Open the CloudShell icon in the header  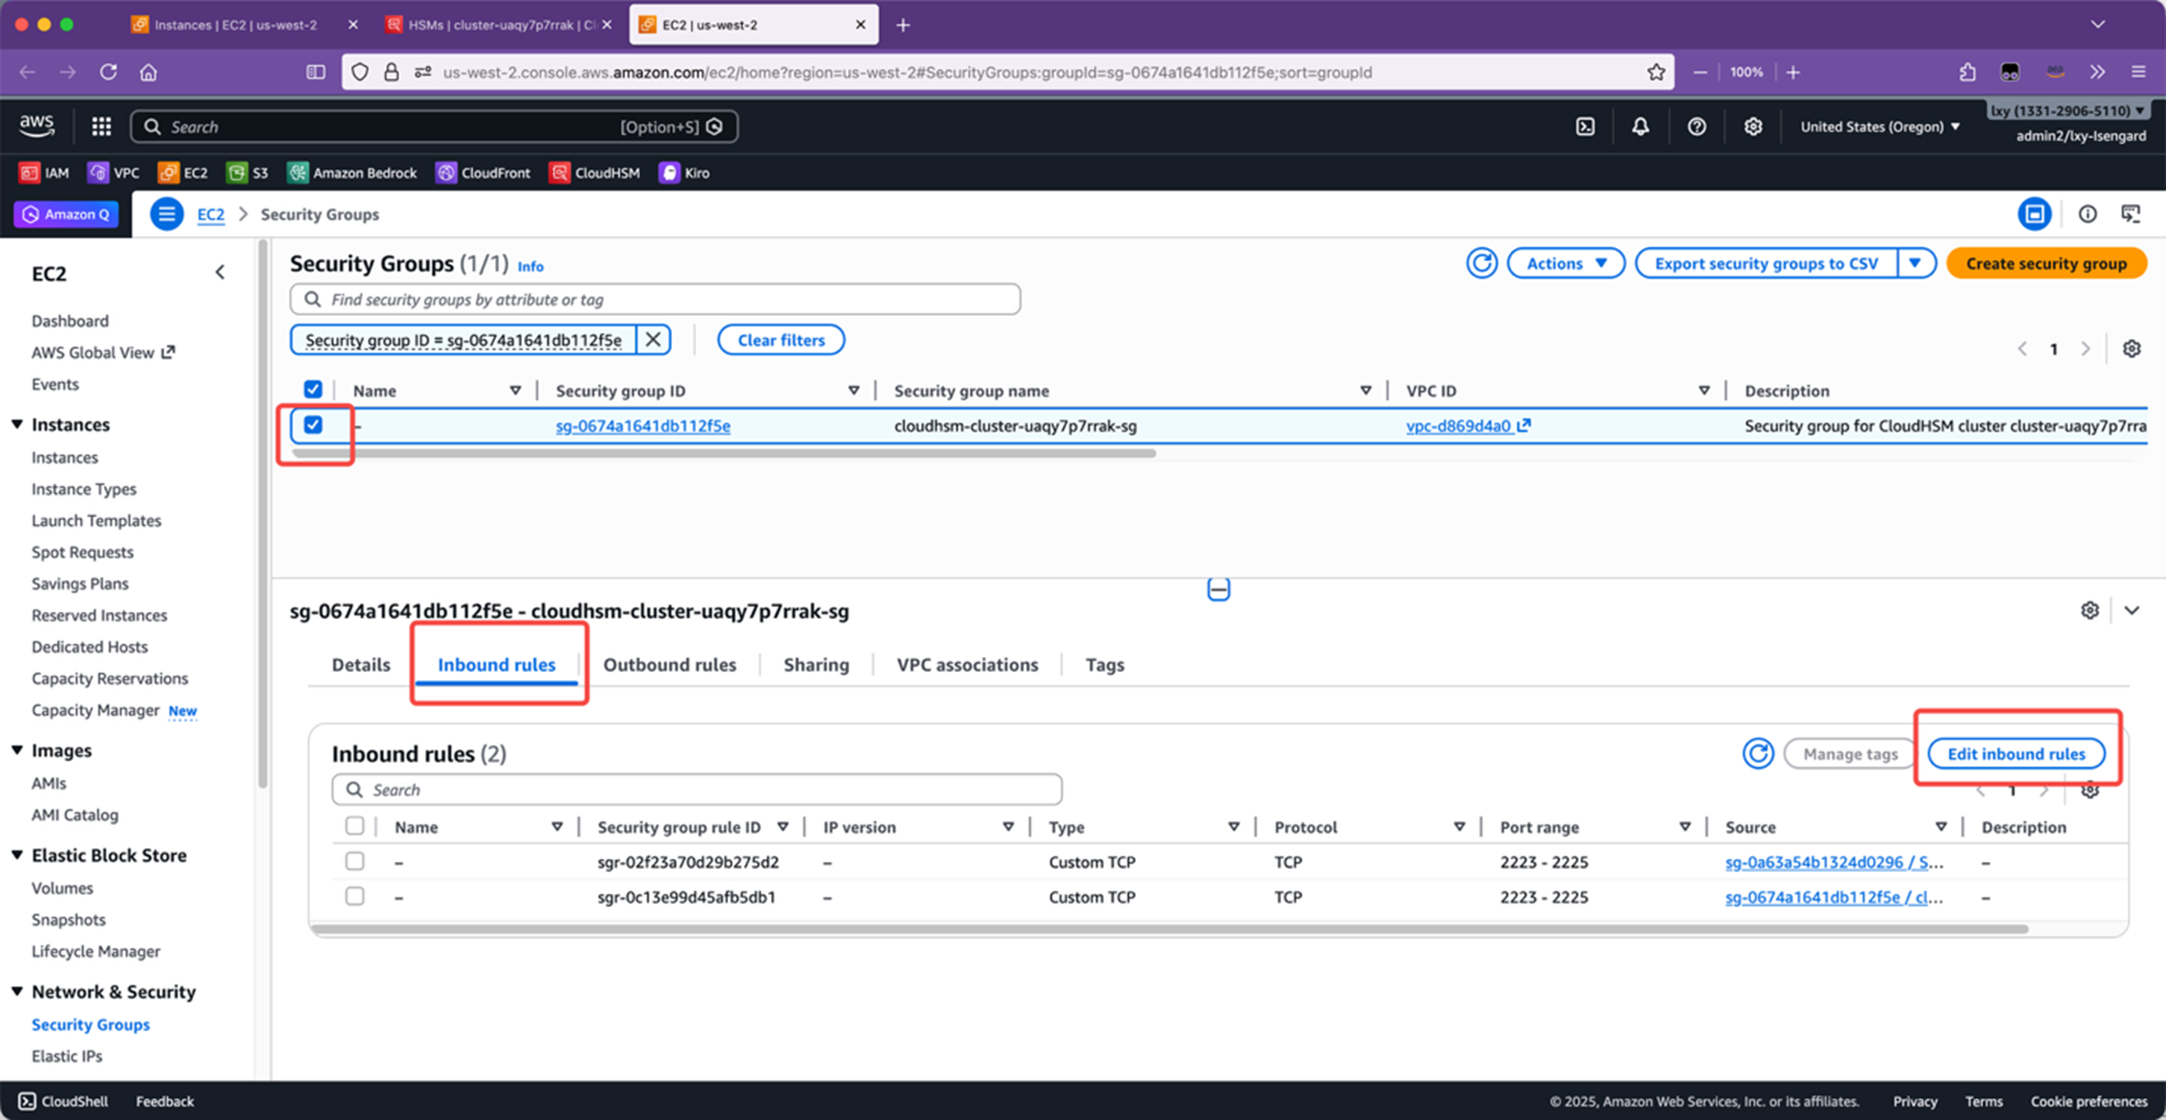pyautogui.click(x=1584, y=126)
